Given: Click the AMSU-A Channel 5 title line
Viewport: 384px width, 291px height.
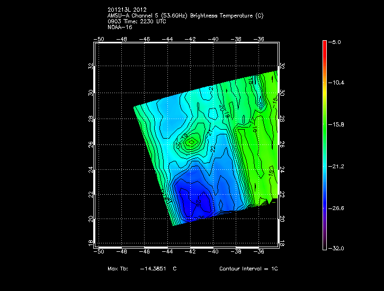Looking at the screenshot, I should (x=184, y=16).
